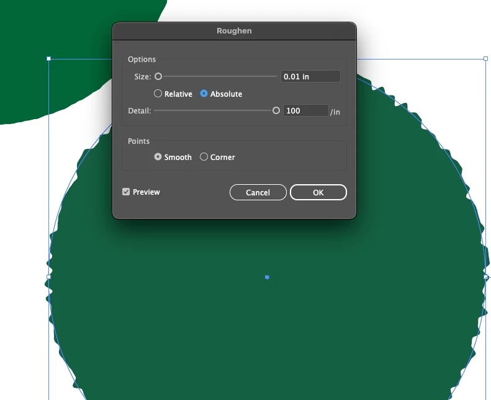Click the Detail slider handle

tap(276, 110)
